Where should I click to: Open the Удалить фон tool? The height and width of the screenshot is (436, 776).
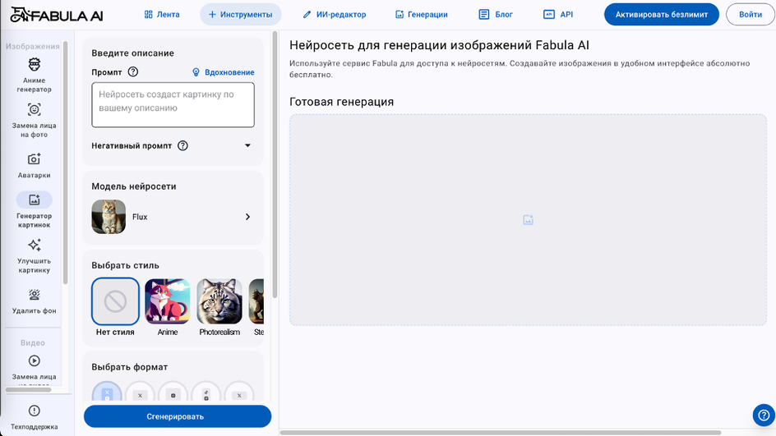[34, 301]
